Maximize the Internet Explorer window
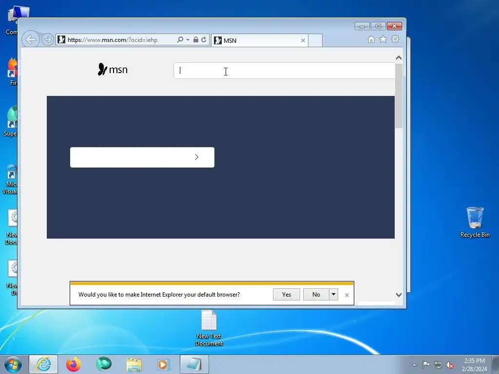The width and height of the screenshot is (499, 374). click(378, 26)
